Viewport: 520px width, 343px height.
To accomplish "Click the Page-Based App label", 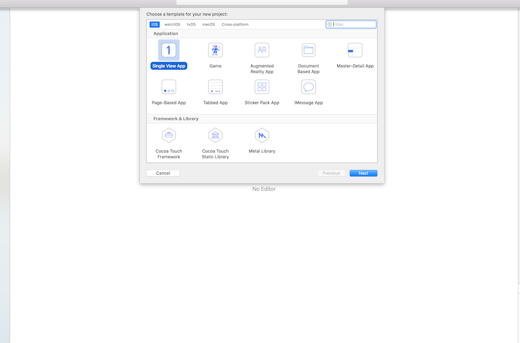I will (x=169, y=103).
